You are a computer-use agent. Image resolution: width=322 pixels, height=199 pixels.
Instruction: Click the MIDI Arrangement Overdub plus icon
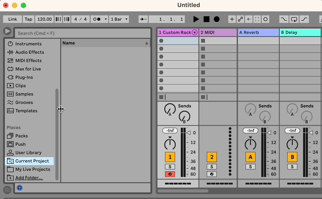[x=232, y=19]
